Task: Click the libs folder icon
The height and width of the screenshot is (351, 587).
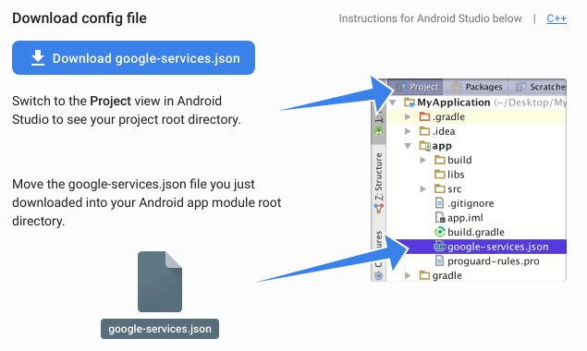Action: coord(440,175)
